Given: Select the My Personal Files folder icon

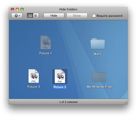Looking at the screenshot, I should [99, 77].
